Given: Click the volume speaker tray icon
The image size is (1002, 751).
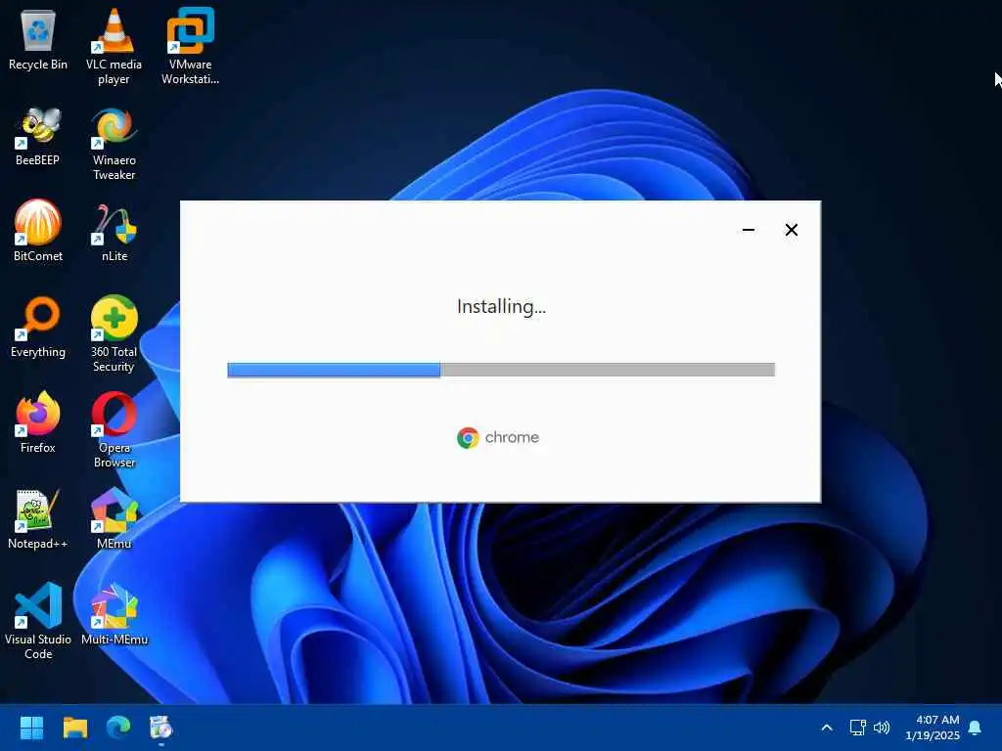Looking at the screenshot, I should click(x=882, y=728).
